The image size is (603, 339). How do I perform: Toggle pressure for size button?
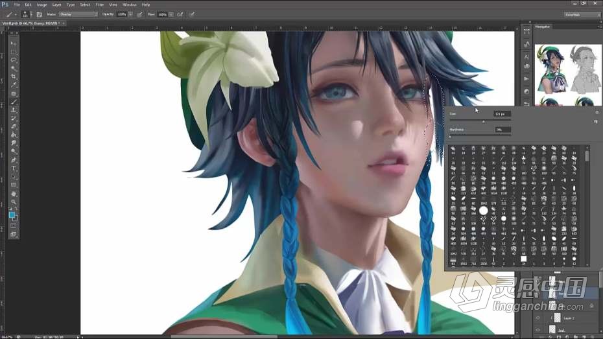click(192, 15)
